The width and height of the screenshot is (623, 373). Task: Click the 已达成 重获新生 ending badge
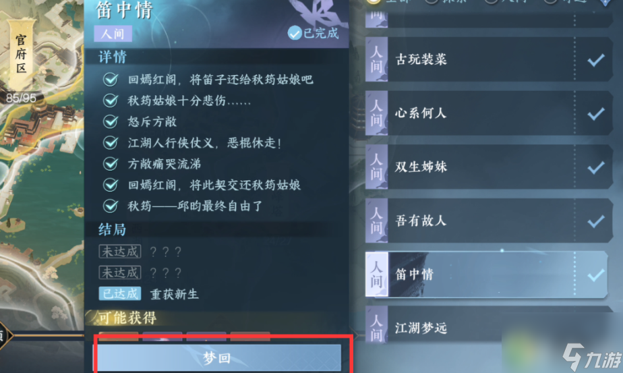pyautogui.click(x=119, y=293)
